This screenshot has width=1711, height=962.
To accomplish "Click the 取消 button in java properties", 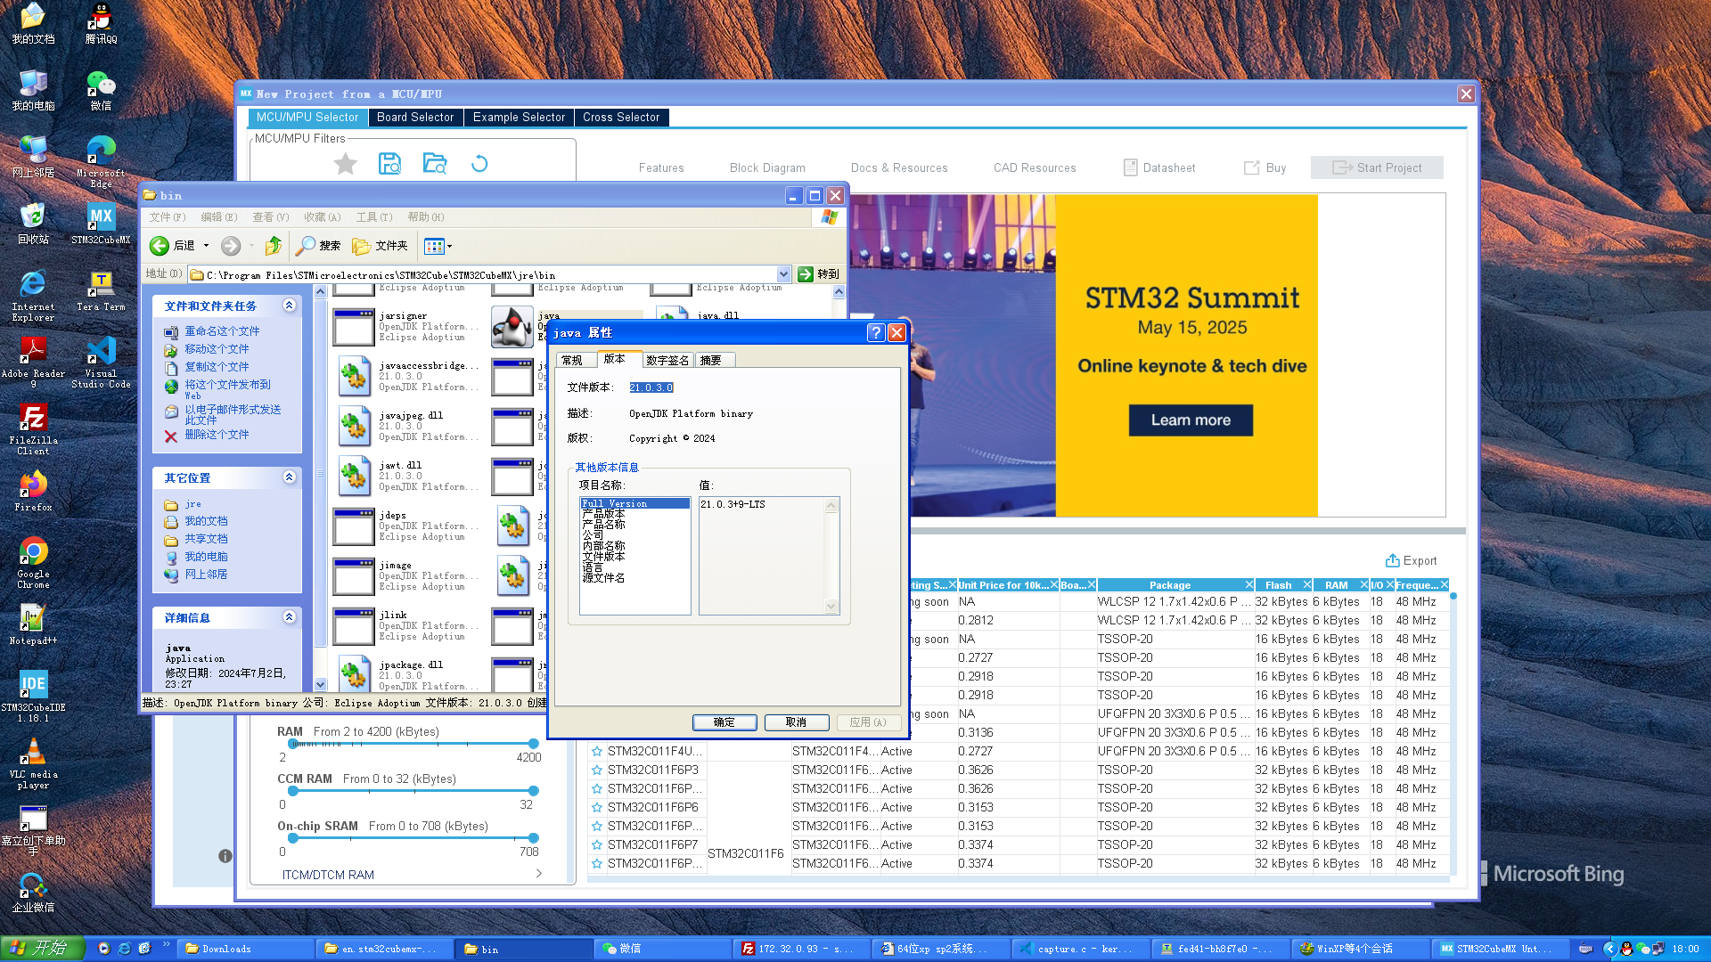I will tap(796, 722).
